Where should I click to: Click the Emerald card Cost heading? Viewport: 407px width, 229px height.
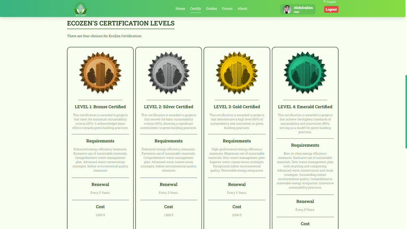(305, 224)
